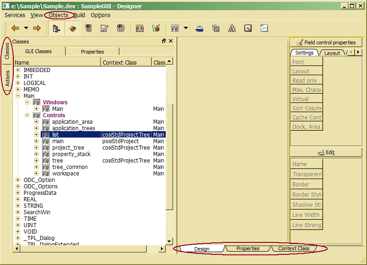Click the form layout toolbar icon

[x=175, y=28]
